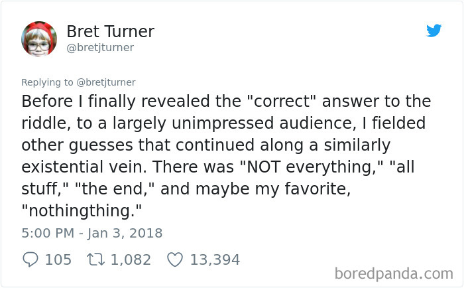Click the date Jan 3, 2018

pos(126,234)
